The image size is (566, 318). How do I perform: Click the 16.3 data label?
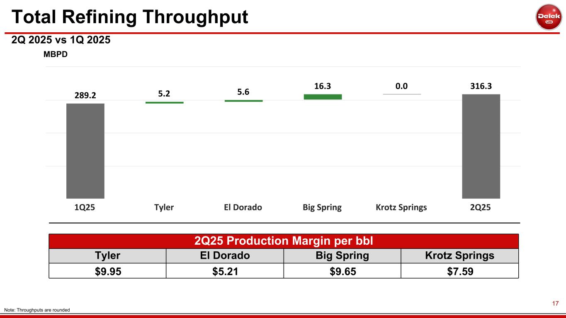click(323, 86)
